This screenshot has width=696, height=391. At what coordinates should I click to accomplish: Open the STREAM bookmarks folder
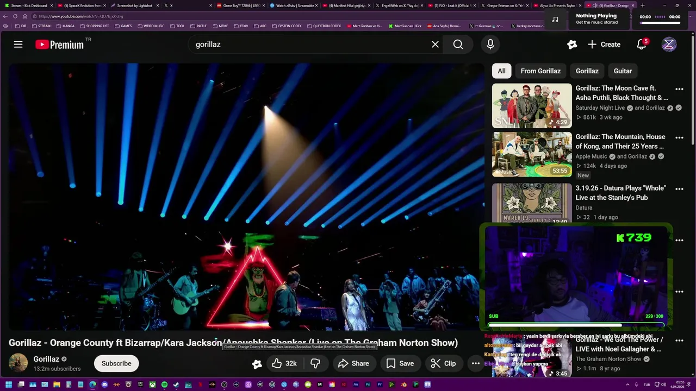point(41,26)
